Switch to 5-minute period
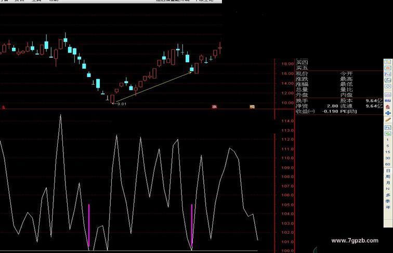 (x=388, y=146)
